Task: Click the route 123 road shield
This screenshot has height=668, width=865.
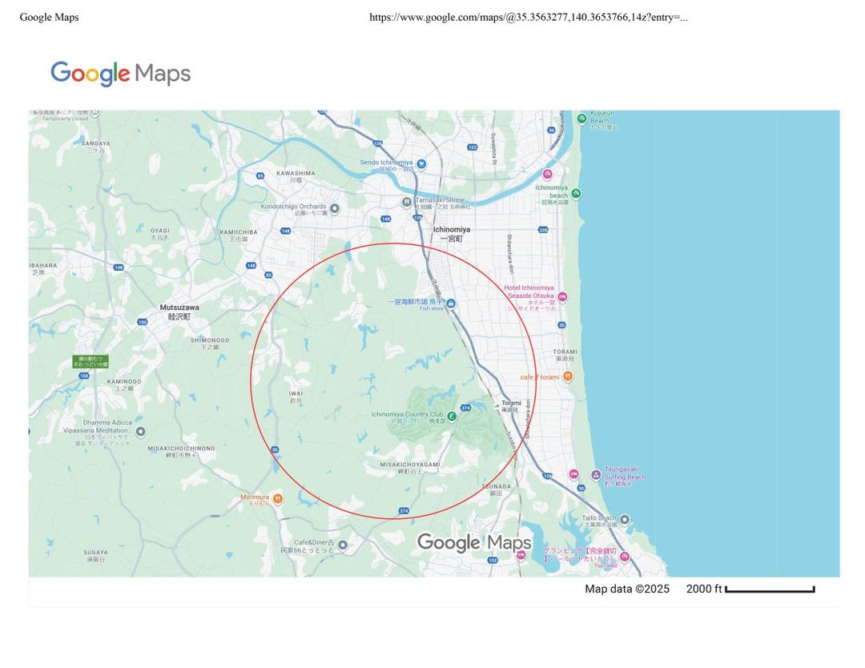Action: coord(473,147)
